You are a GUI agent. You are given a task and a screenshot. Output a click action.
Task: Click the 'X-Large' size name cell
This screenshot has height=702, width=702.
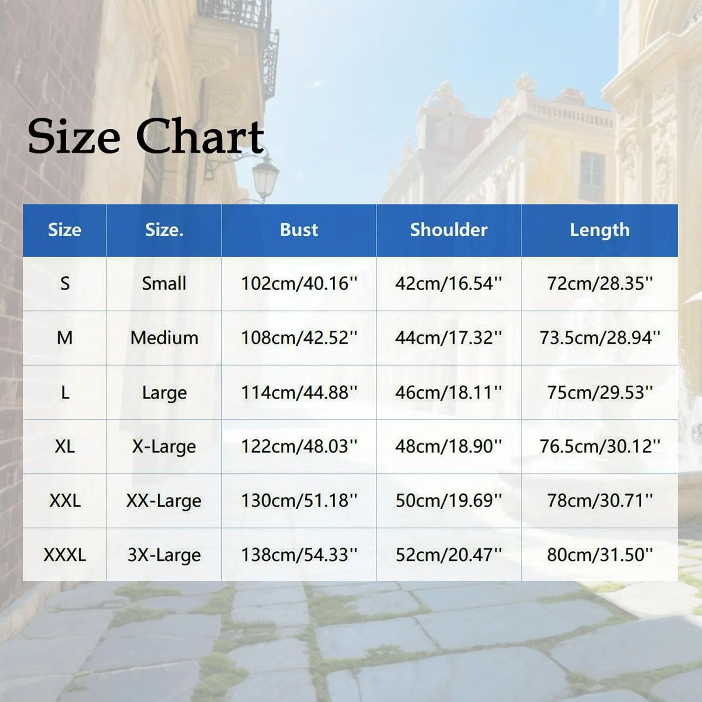[x=164, y=446]
